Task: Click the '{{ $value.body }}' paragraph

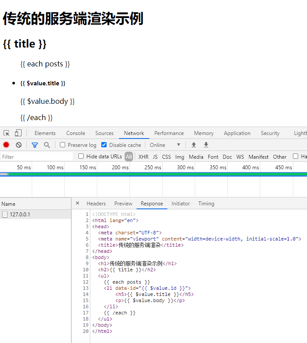Action: point(47,101)
